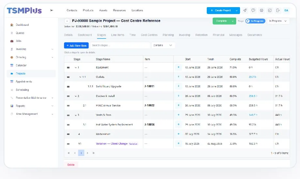
Task: Click the 25.7 h budgeted hours value
Action: [252, 77]
